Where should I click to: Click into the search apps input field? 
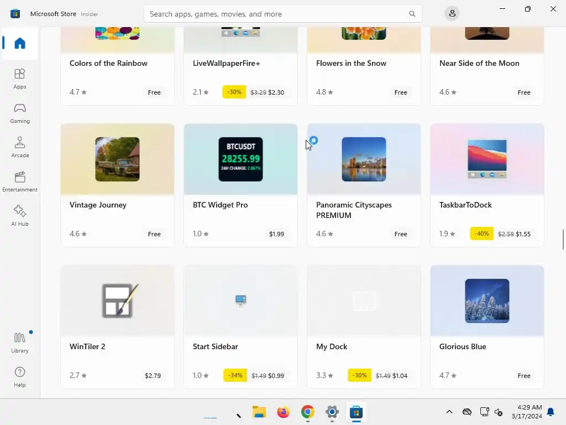pyautogui.click(x=282, y=14)
